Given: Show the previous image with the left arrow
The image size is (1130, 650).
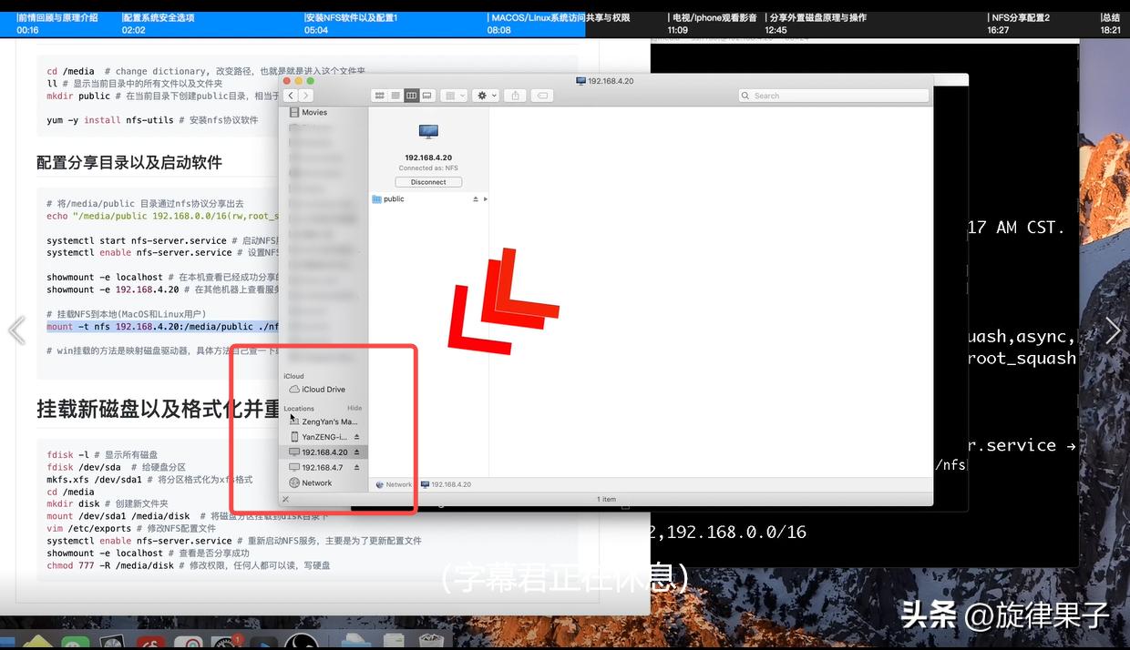Looking at the screenshot, I should pos(16,330).
